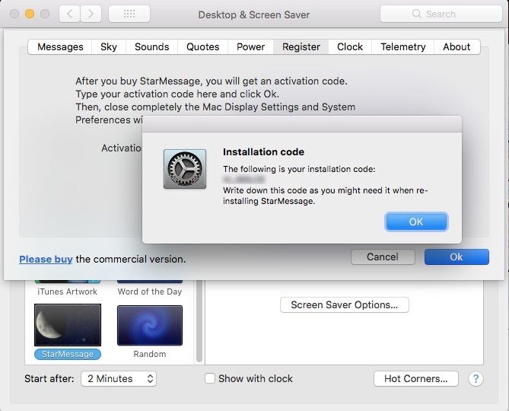509x411 pixels.
Task: Switch to the Telemetry tab
Action: click(402, 46)
